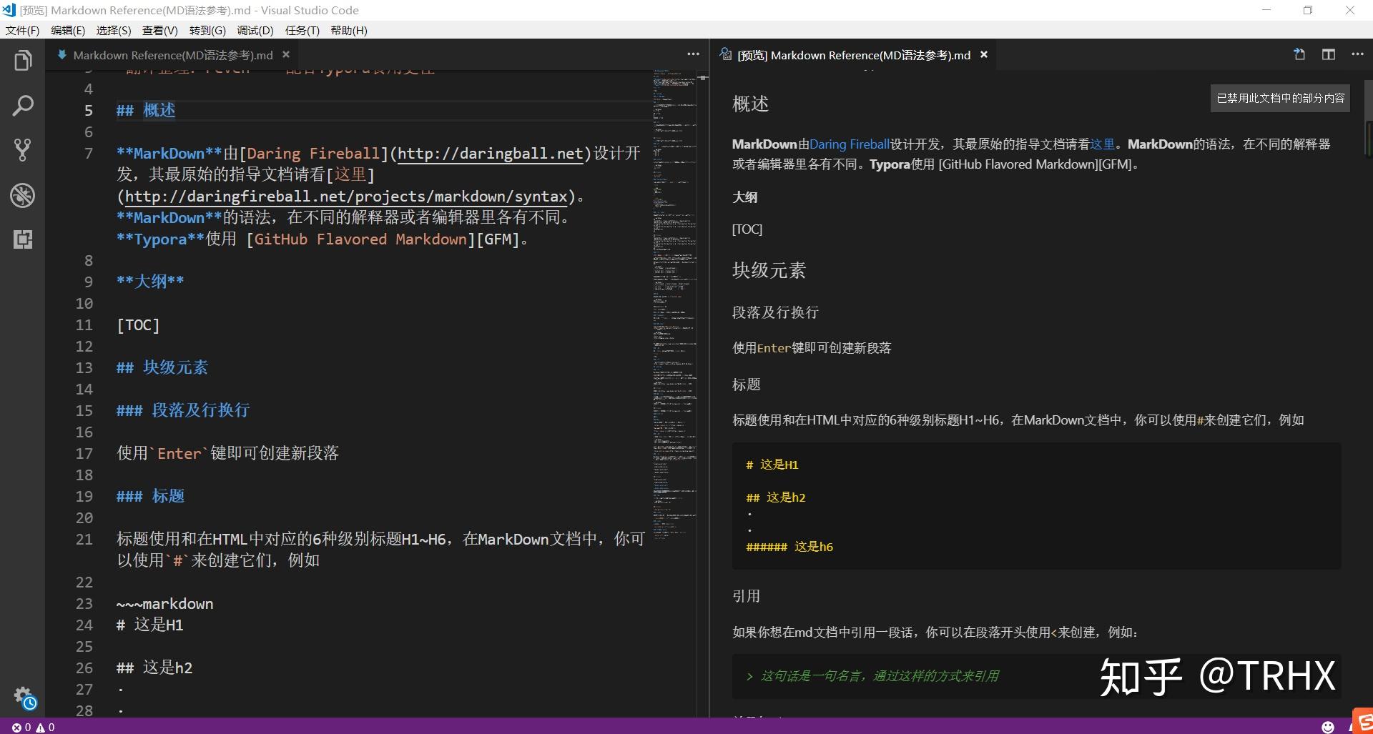Open the Run and Debug view
Image resolution: width=1373 pixels, height=734 pixels.
coord(23,195)
